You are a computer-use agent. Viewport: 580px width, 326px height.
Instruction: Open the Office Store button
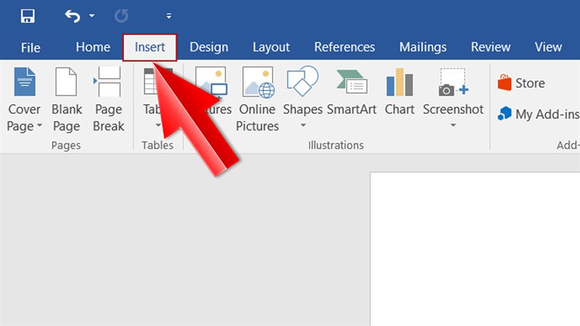click(521, 83)
